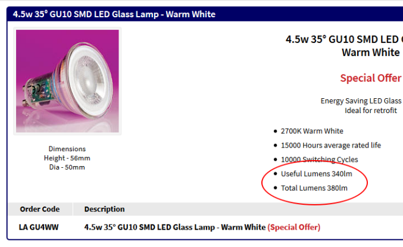
Task: Click the dark blue product title bar
Action: point(202,14)
